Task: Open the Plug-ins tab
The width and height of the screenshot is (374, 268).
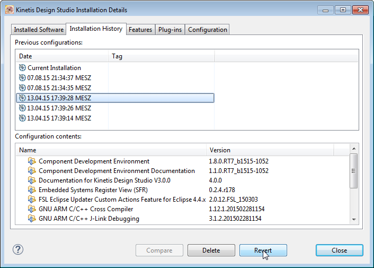Action: click(170, 30)
